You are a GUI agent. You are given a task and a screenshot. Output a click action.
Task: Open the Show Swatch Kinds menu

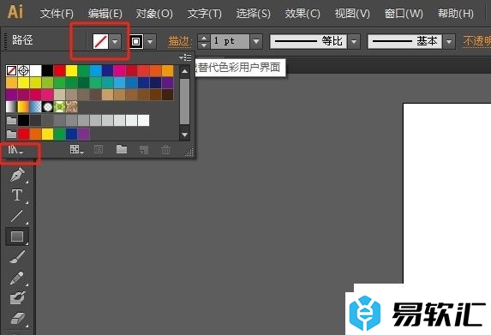[76, 149]
